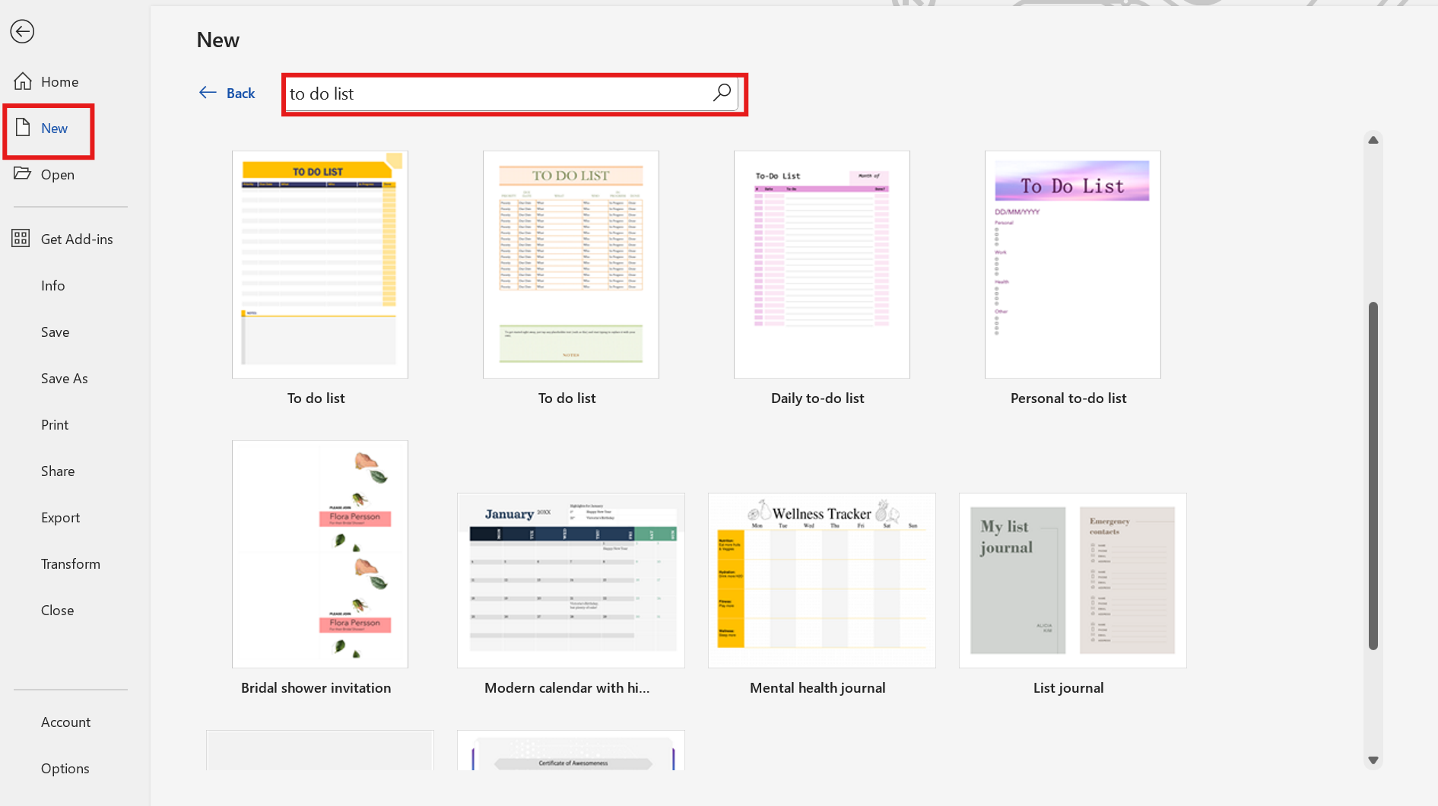Click the left arrow beside Back
This screenshot has width=1438, height=806.
click(208, 93)
